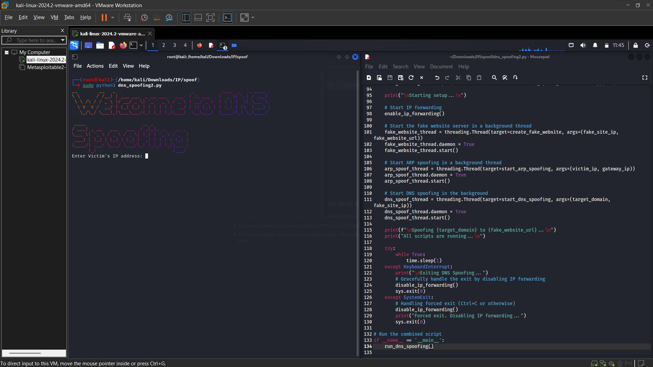This screenshot has width=653, height=367.
Task: Select the kali-linux-2024.2 VM in the library
Action: 46,60
